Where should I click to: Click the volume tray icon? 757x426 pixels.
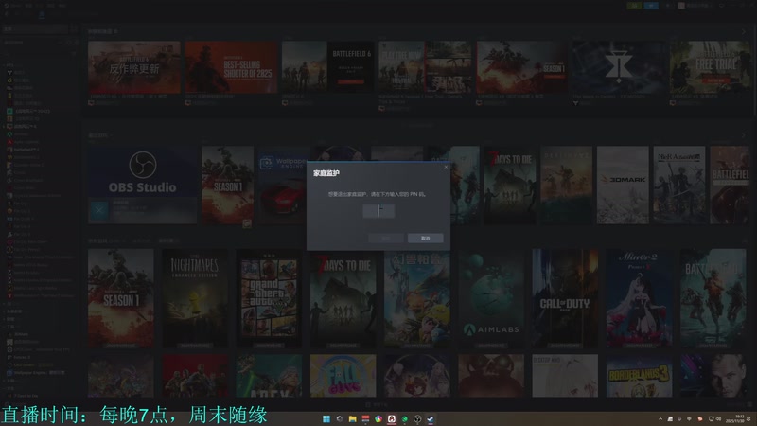pyautogui.click(x=719, y=418)
